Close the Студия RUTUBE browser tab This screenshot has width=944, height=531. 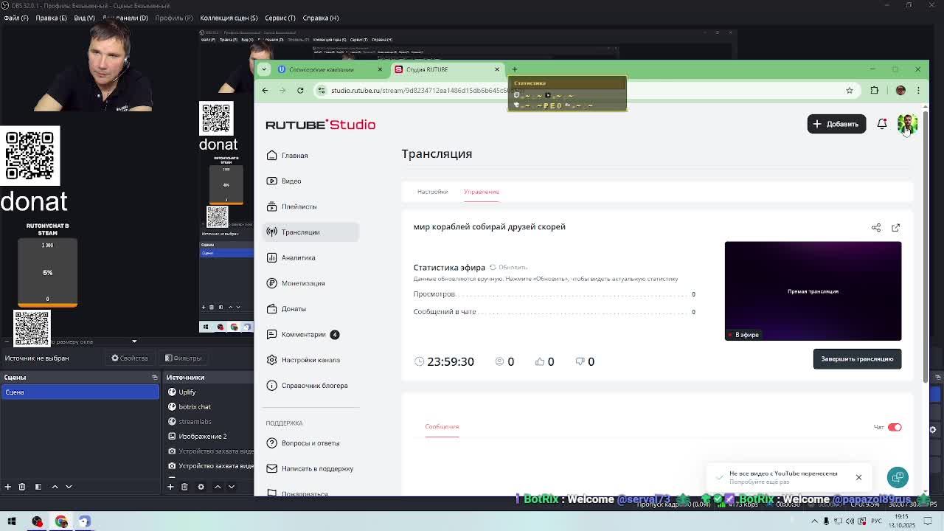tap(497, 69)
